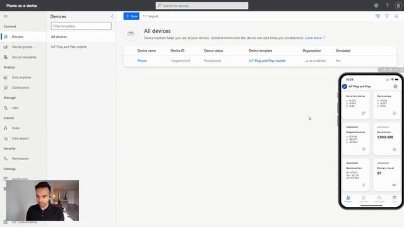
Task: Click the Dashboards icon
Action: (6, 88)
